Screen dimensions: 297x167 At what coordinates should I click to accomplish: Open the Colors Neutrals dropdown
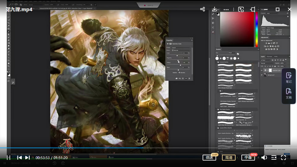181,50
